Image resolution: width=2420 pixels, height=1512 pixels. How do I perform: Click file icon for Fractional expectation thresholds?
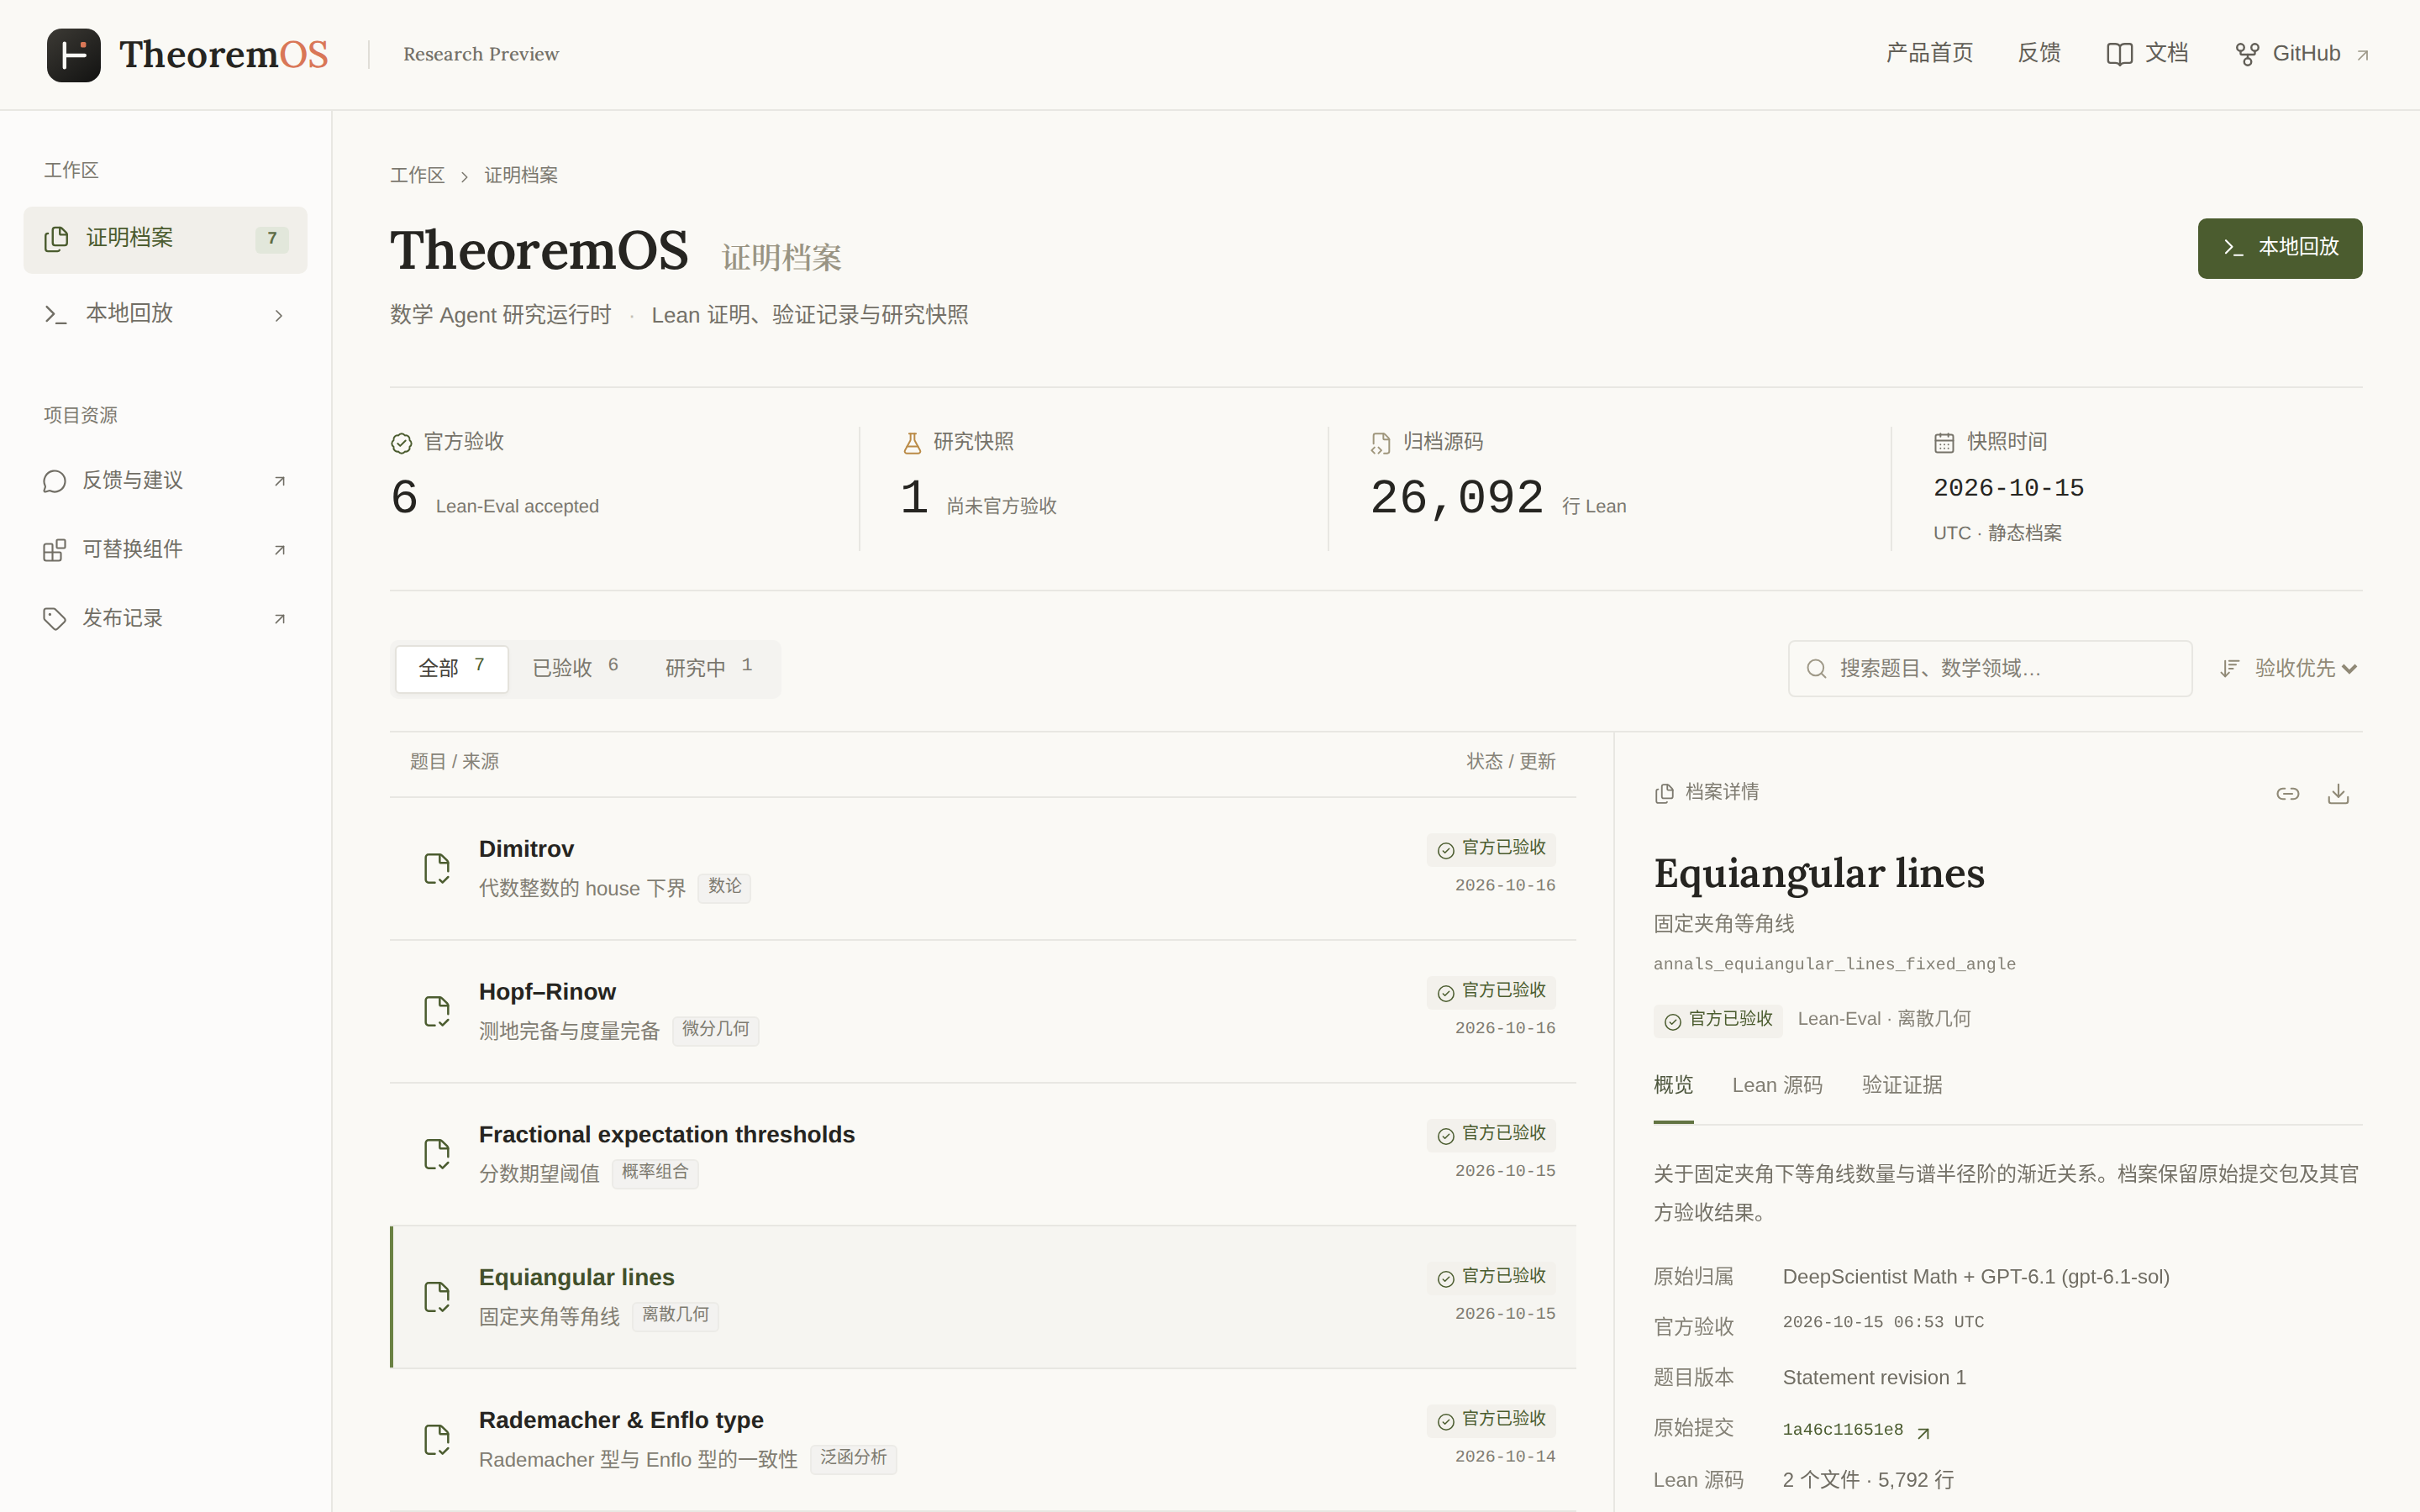(x=437, y=1154)
